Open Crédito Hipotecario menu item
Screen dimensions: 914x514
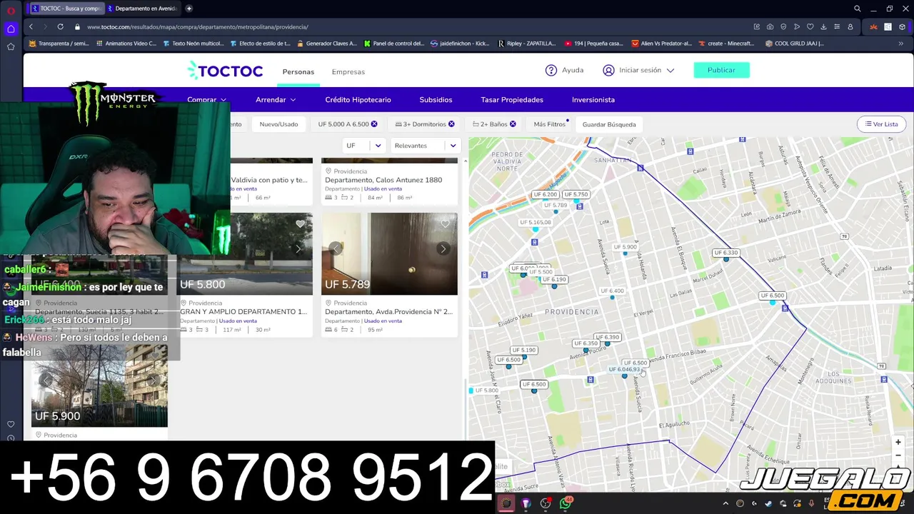[358, 100]
